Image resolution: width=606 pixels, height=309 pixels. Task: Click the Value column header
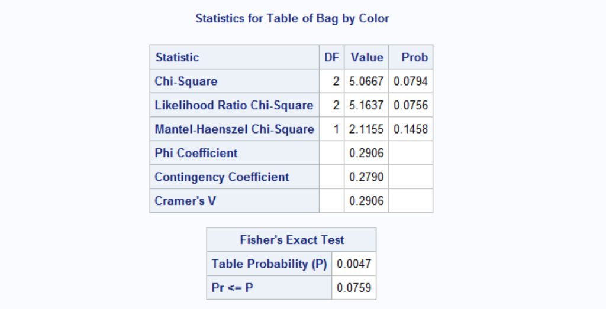click(x=367, y=57)
